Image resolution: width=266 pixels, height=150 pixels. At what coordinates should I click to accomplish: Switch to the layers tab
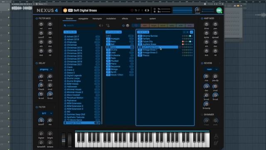[x=139, y=18]
